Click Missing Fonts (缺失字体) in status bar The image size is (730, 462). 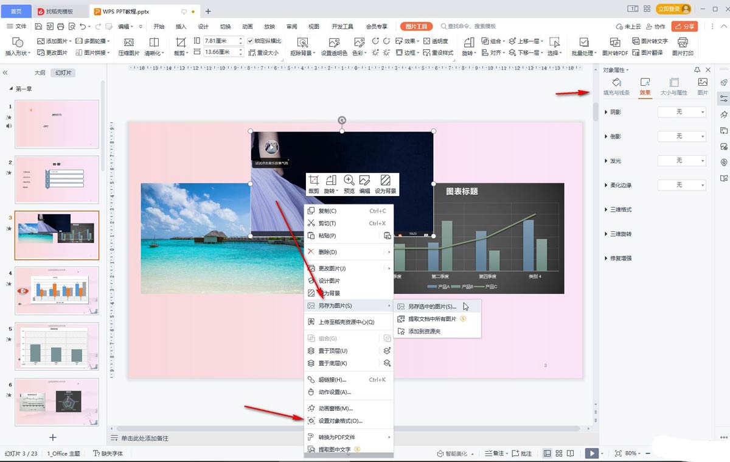pyautogui.click(x=108, y=453)
